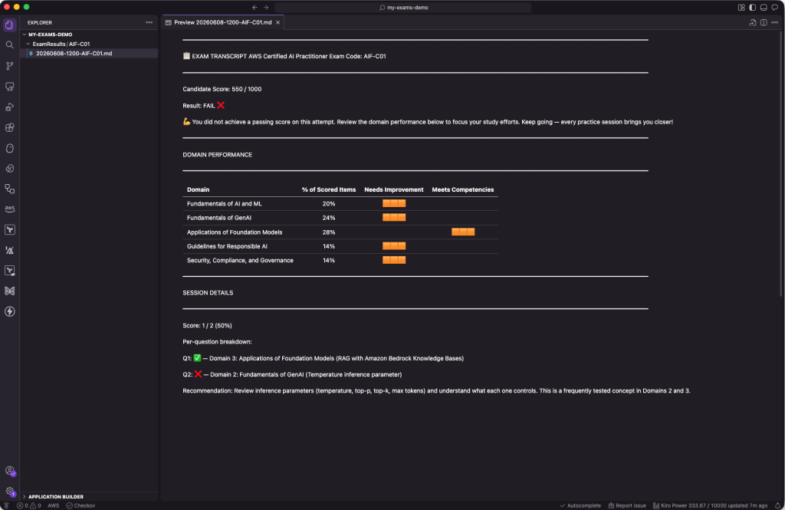Click the 'Guidelines for Responsible AI' cell

(x=227, y=246)
